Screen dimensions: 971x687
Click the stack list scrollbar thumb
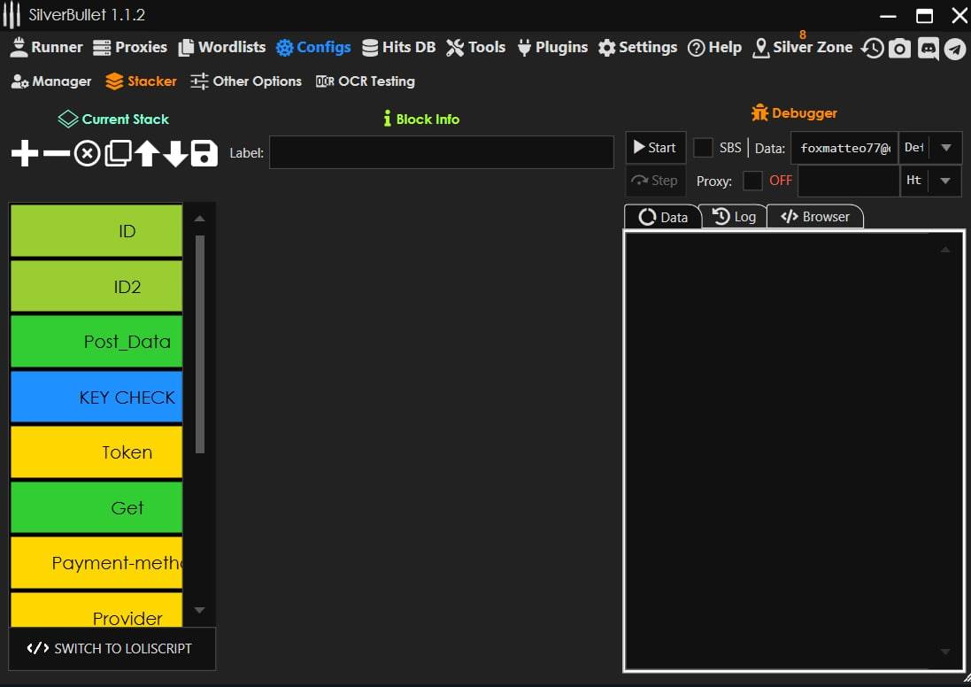coord(199,344)
